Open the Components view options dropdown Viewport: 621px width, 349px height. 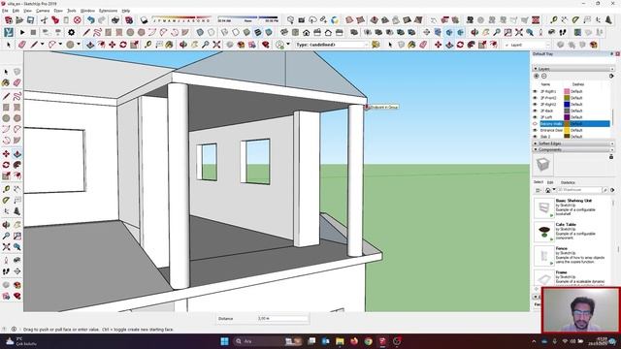[539, 190]
